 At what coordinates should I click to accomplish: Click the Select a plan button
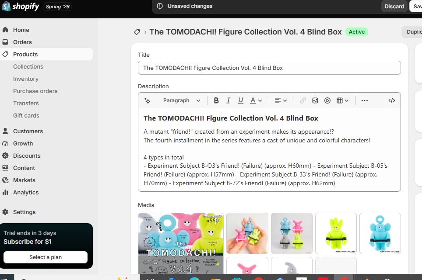coord(46,257)
